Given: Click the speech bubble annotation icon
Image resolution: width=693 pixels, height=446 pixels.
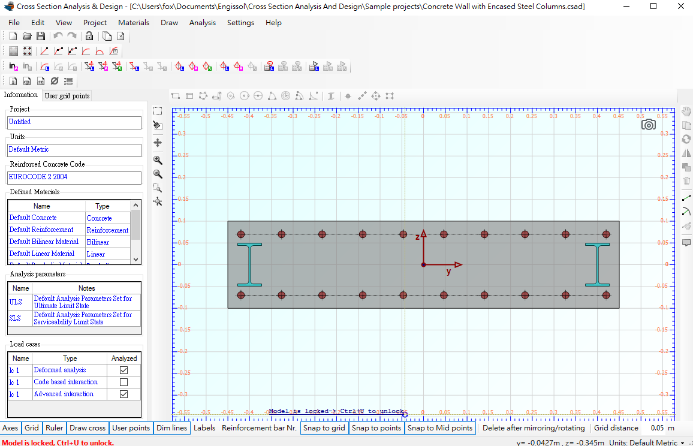Looking at the screenshot, I should [x=686, y=243].
